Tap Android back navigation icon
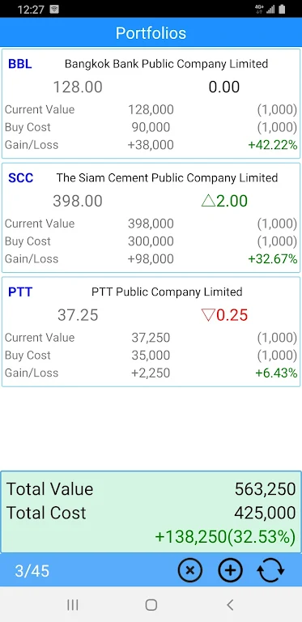302x622 pixels. coord(229,605)
